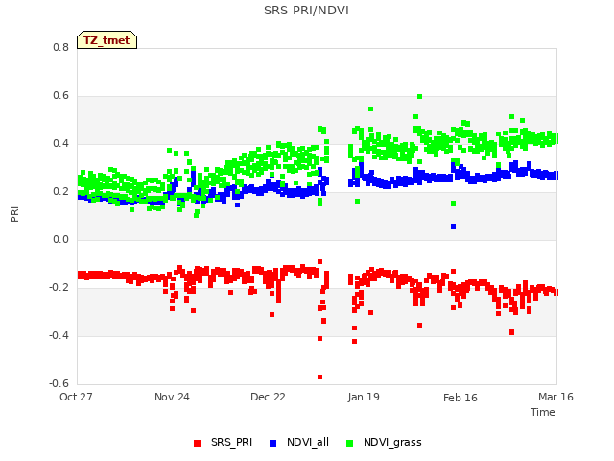The image size is (614, 461).
Task: Click the Jan 19 x-axis tick label
Action: coord(364,397)
